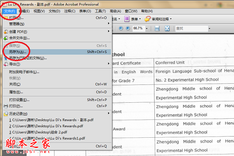Image resolution: width=234 pixels, height=156 pixels.
Task: Open the 审阅和注释 dropdown arrow
Action: click(x=171, y=19)
